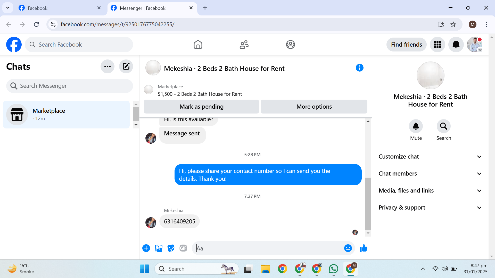Open the emoji picker

click(x=348, y=248)
